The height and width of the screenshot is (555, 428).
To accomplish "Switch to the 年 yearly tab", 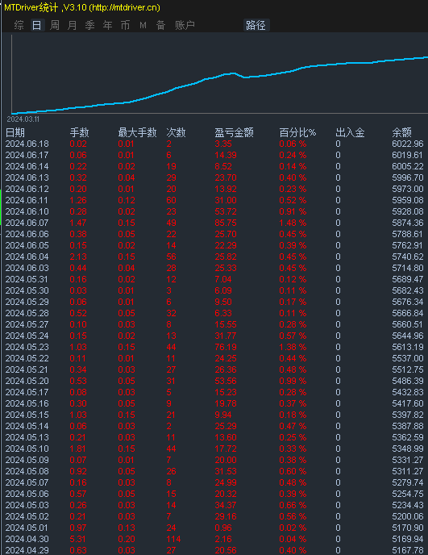I will pyautogui.click(x=107, y=25).
